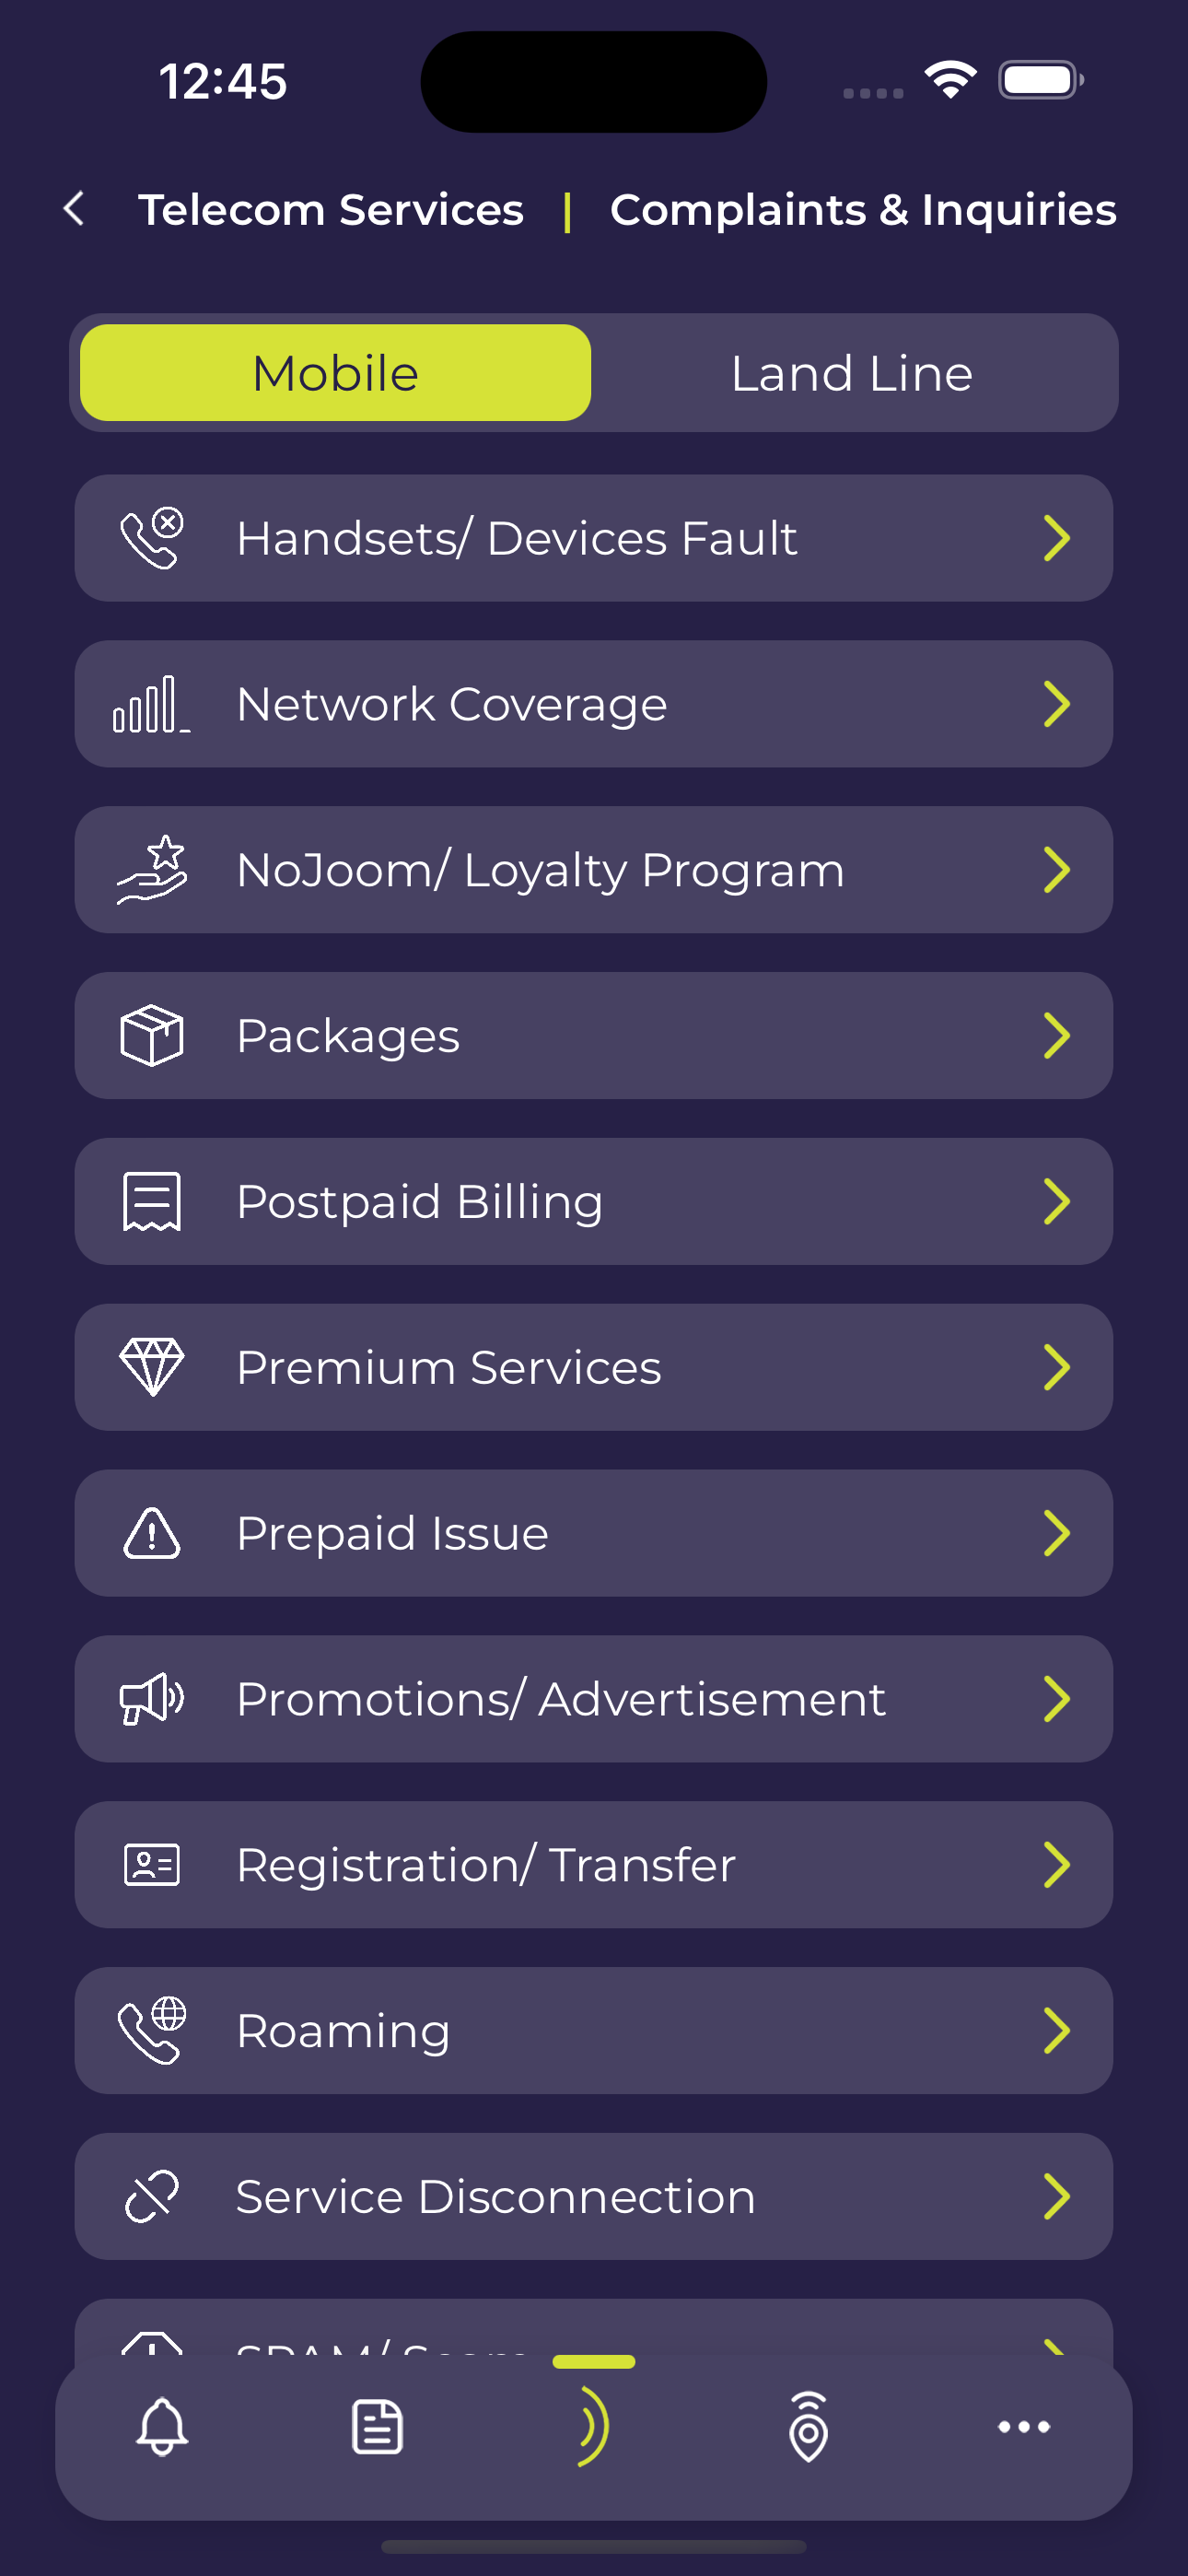The width and height of the screenshot is (1188, 2576).
Task: Tap the globe phone Roaming icon
Action: [x=152, y=2031]
